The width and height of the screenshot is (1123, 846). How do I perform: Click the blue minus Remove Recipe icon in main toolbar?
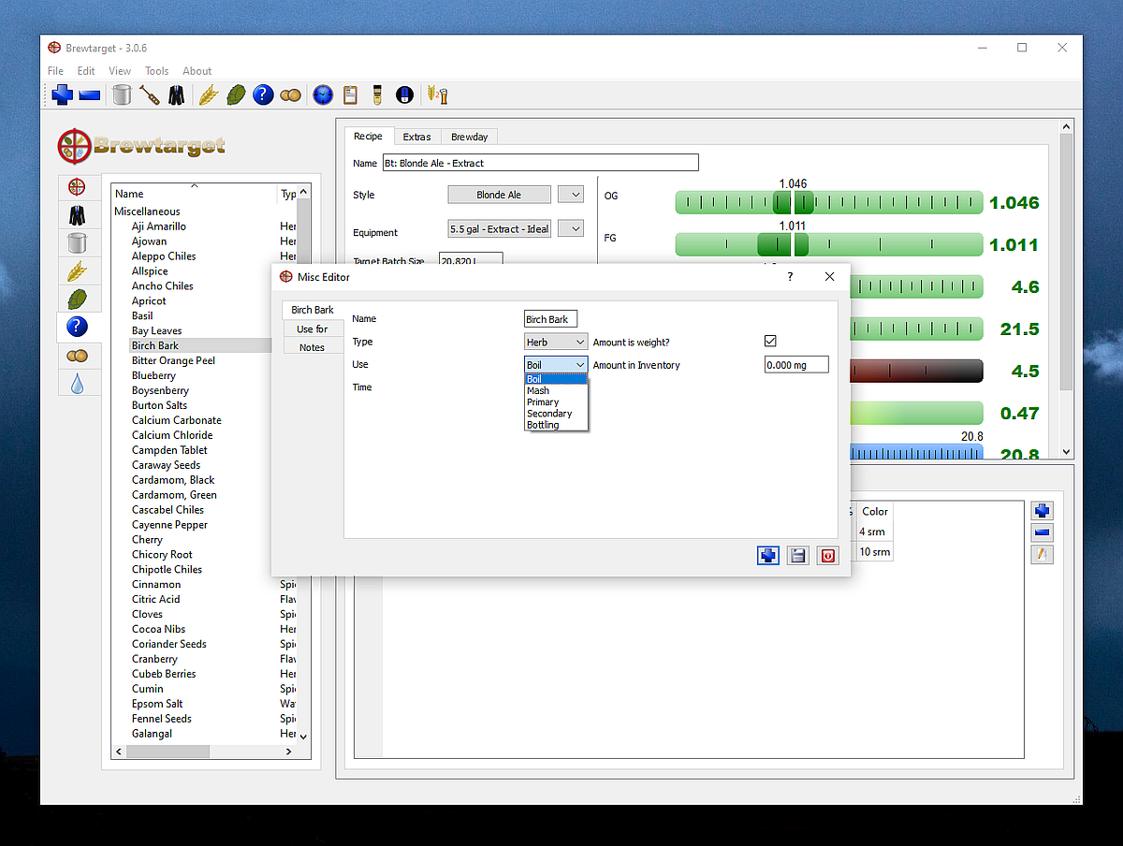pyautogui.click(x=90, y=95)
